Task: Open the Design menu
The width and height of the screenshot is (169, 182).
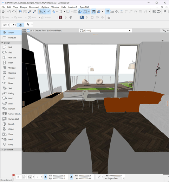Action: click(24, 7)
